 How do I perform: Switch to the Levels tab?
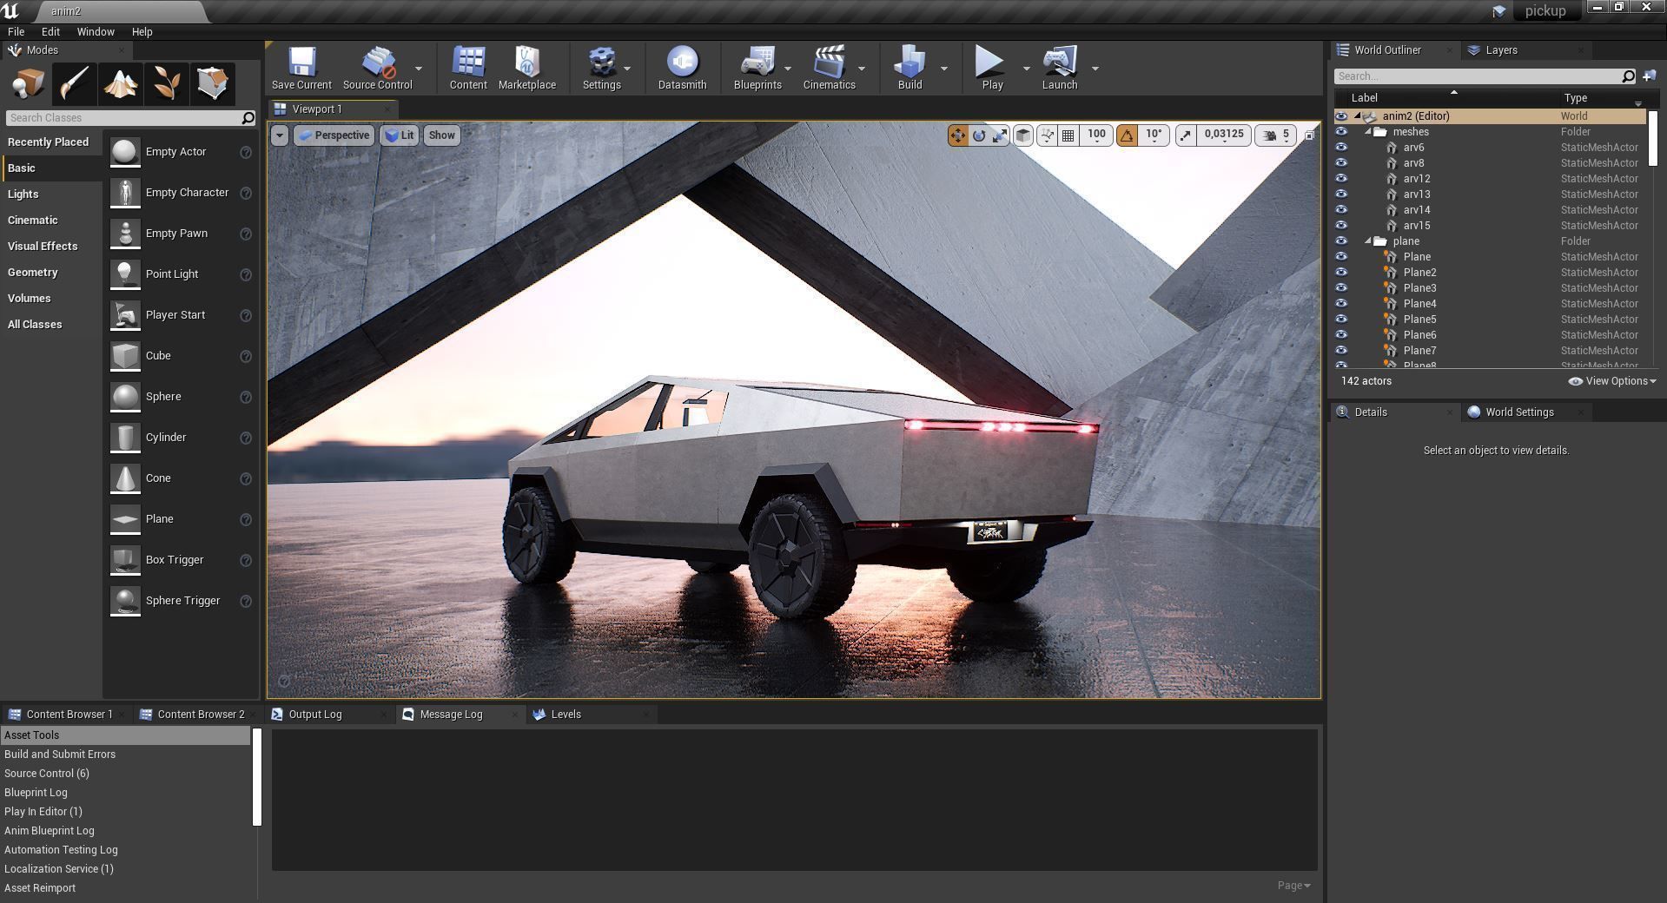click(566, 715)
